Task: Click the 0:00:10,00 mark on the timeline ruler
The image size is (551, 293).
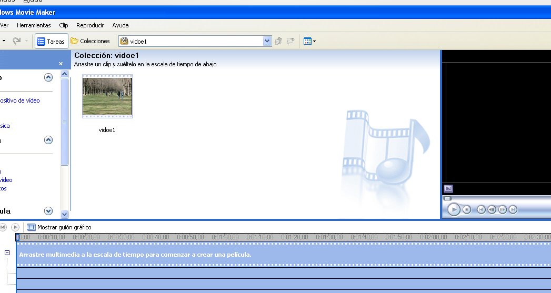Action: (52, 237)
